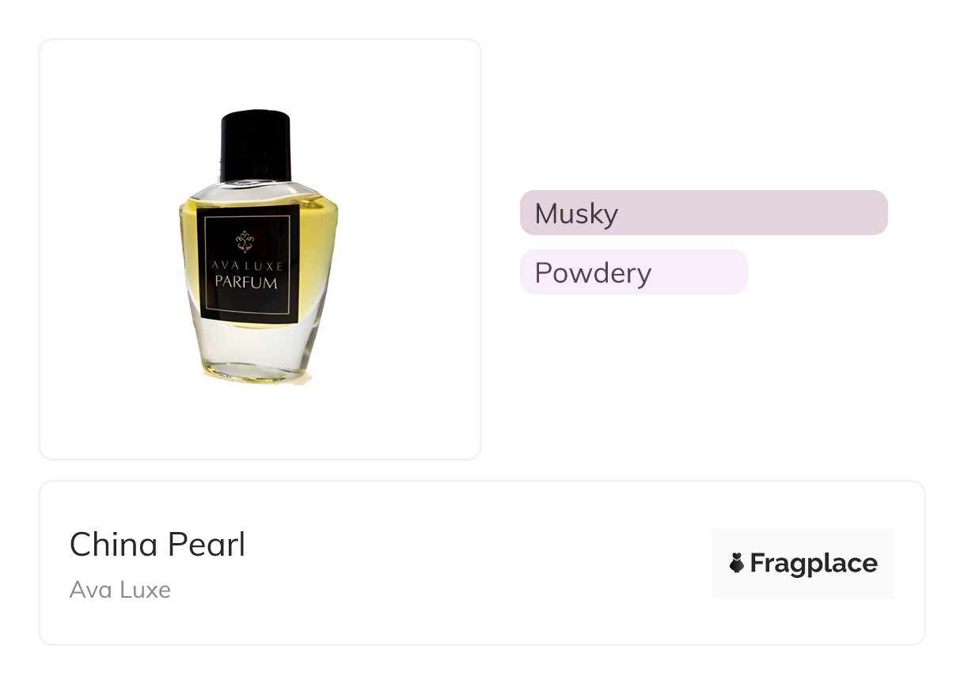Click the black bottle cap
The height and width of the screenshot is (684, 964).
[x=256, y=146]
